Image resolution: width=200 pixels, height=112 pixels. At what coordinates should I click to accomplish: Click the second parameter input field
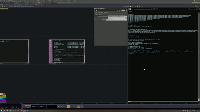pos(117,18)
